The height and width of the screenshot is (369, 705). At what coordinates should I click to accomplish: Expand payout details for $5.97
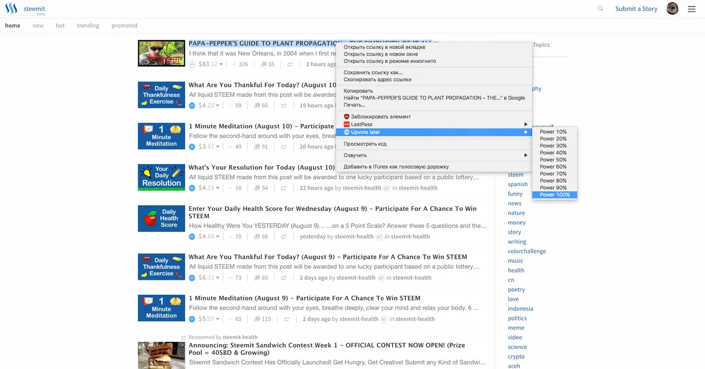(218, 319)
